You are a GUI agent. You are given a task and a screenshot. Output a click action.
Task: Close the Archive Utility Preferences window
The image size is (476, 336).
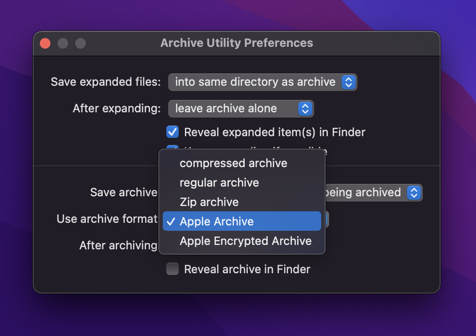45,43
